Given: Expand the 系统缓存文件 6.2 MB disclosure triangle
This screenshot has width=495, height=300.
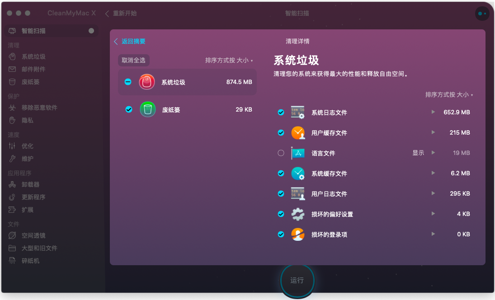Looking at the screenshot, I should tap(433, 173).
